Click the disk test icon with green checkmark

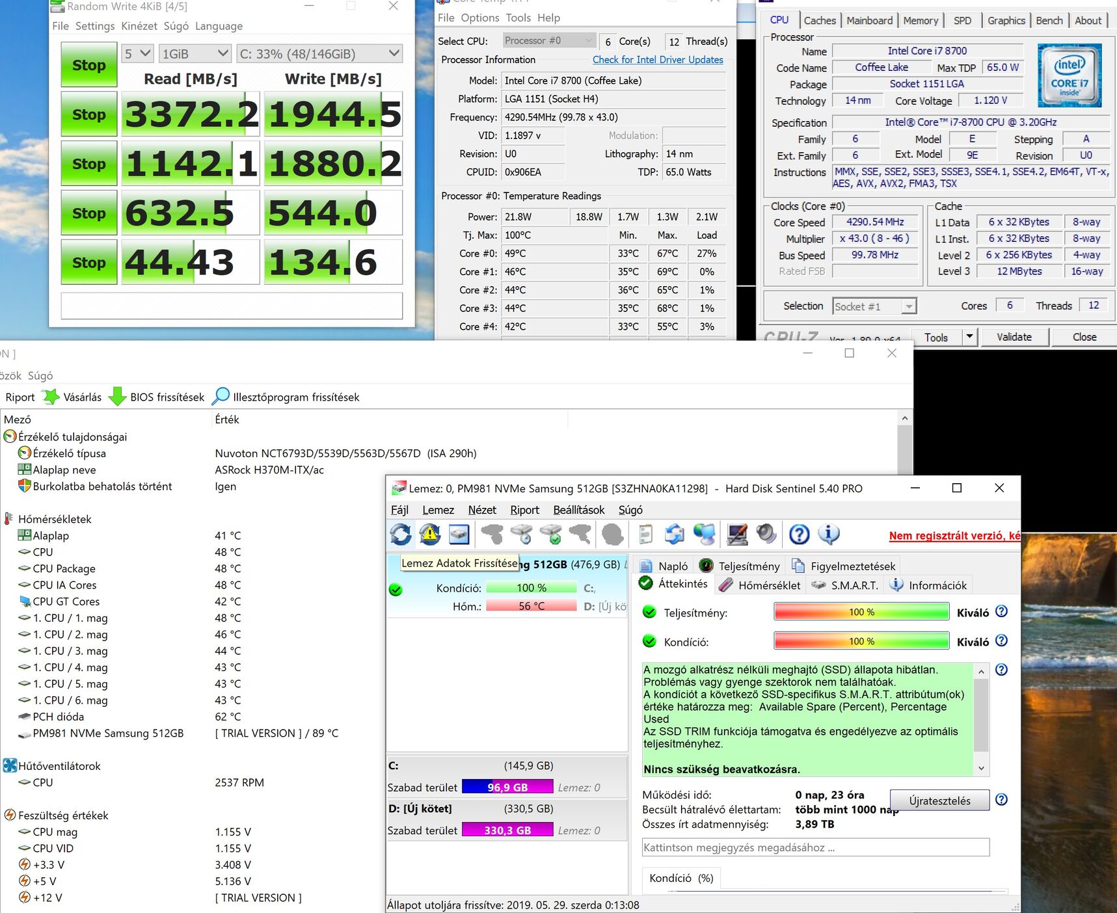pos(551,535)
